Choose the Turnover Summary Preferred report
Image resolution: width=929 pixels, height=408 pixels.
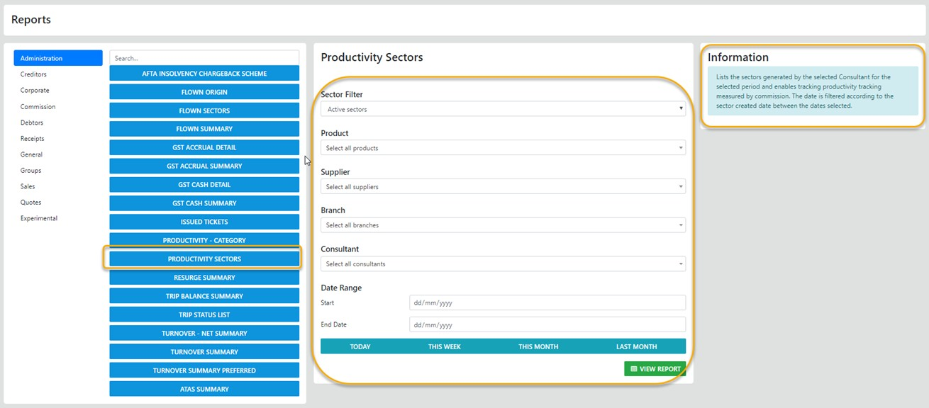coord(204,370)
